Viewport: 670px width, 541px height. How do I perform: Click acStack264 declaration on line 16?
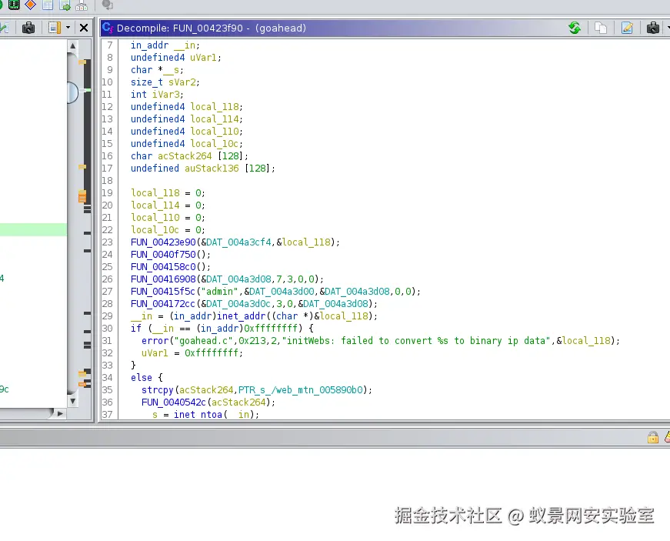[185, 156]
